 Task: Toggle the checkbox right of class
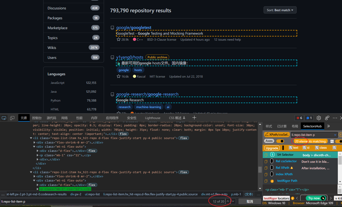click(x=334, y=148)
